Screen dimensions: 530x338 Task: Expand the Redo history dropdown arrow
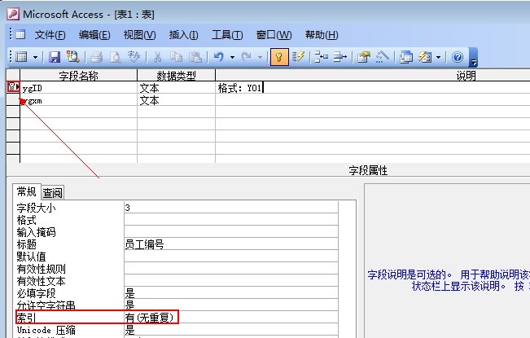(260, 57)
